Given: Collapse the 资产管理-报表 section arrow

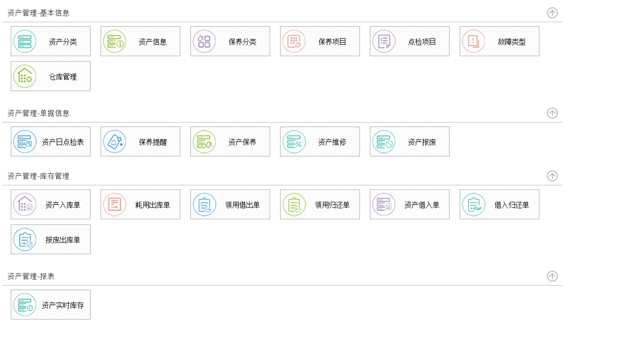Looking at the screenshot, I should coord(552,276).
